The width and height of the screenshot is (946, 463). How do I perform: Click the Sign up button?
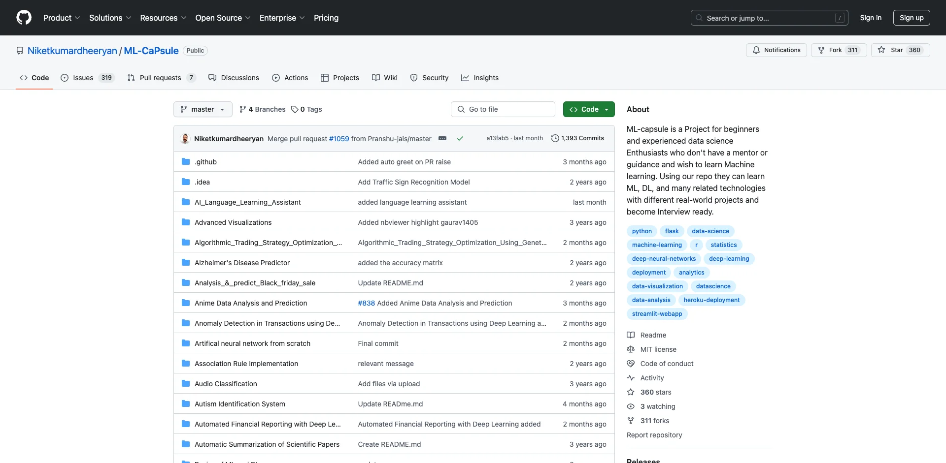[912, 18]
